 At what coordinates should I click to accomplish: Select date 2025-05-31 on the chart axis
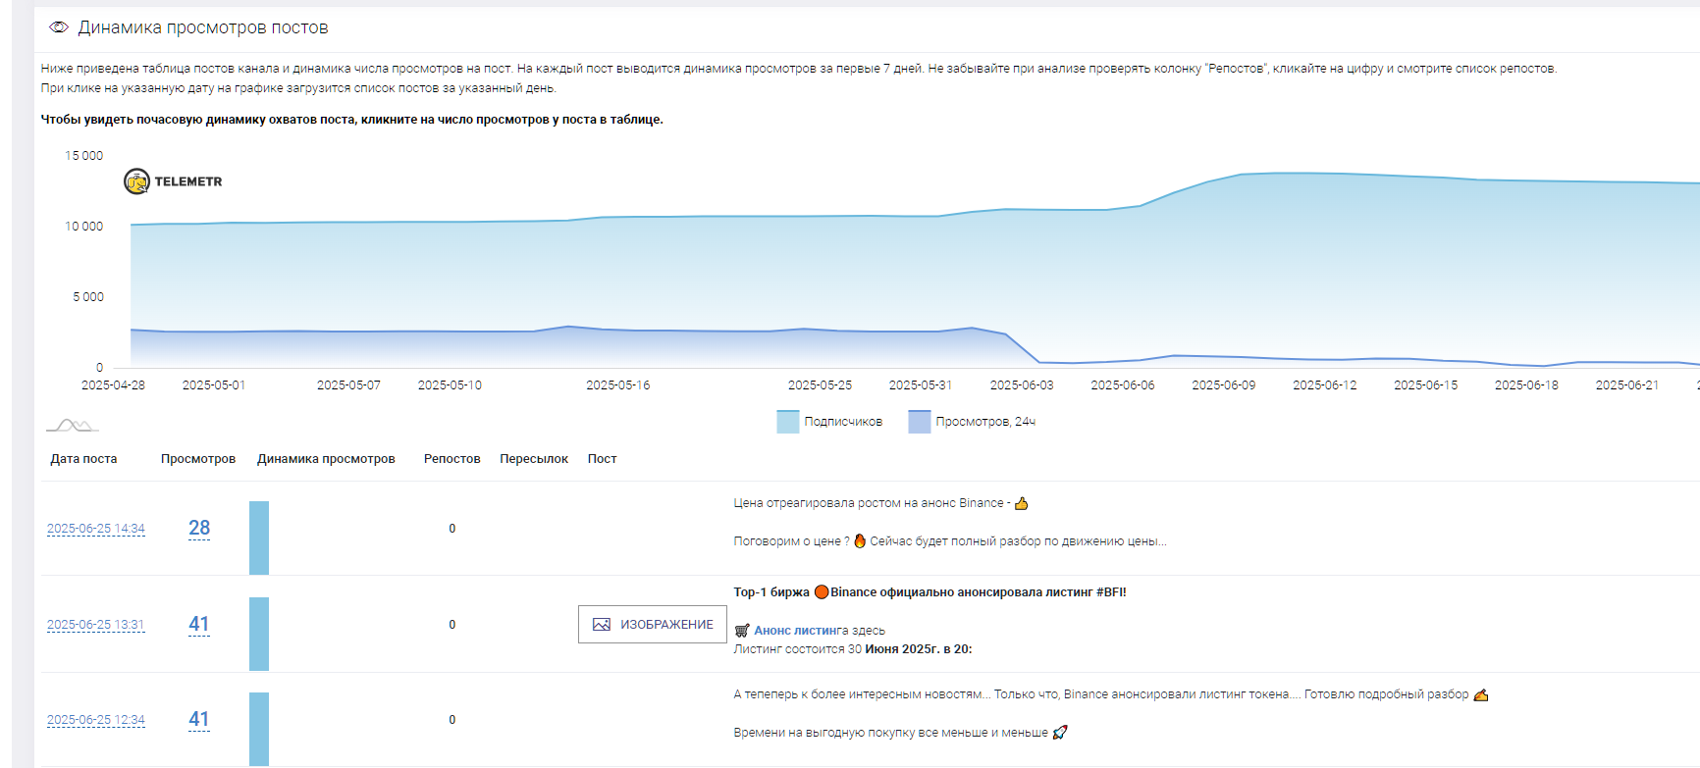(921, 385)
